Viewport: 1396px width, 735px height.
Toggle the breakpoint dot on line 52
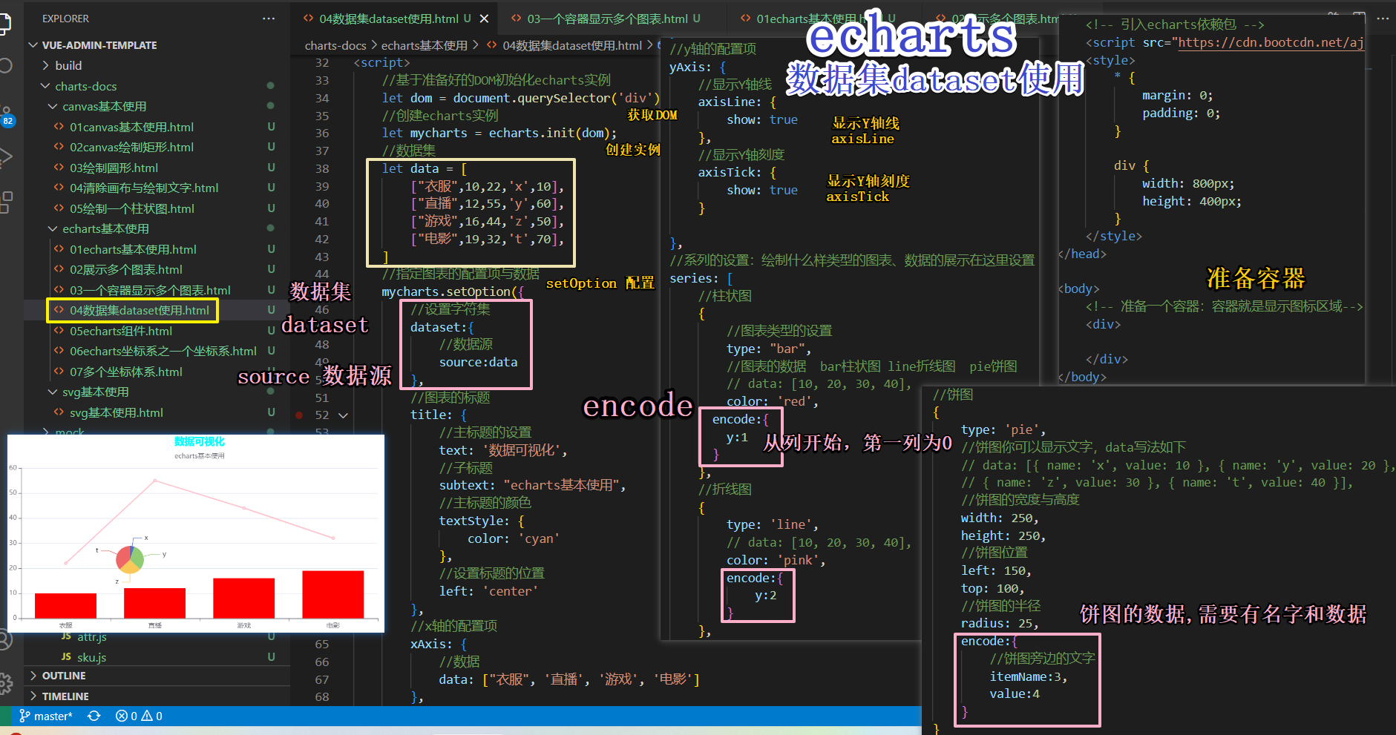click(299, 415)
